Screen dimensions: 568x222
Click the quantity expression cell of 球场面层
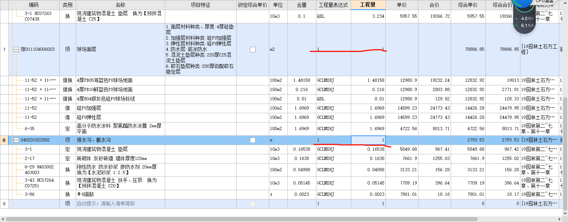[333, 50]
